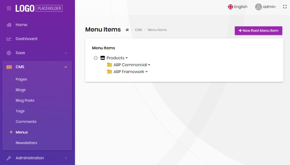Screen dimensions: 290x165
Task: Collapse the CMS sidebar section chevron
Action: 66,67
